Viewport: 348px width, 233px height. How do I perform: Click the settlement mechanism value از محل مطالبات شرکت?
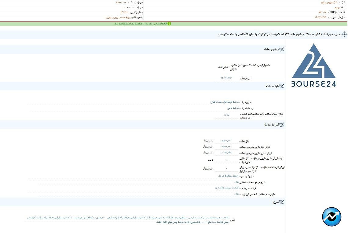coord(229,176)
